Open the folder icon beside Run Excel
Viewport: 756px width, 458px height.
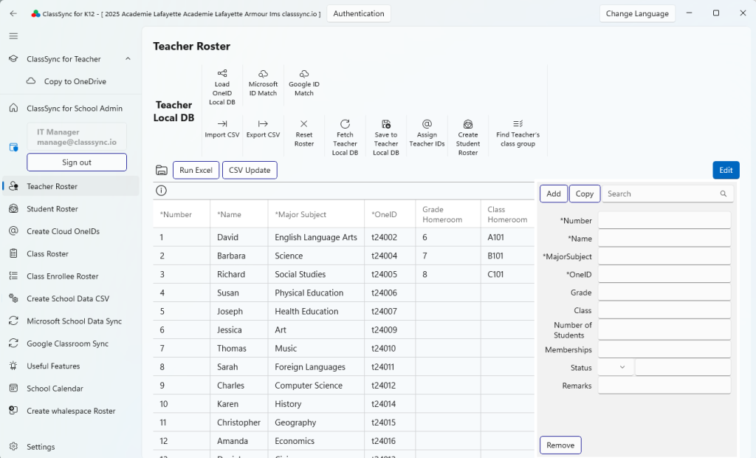pos(162,170)
